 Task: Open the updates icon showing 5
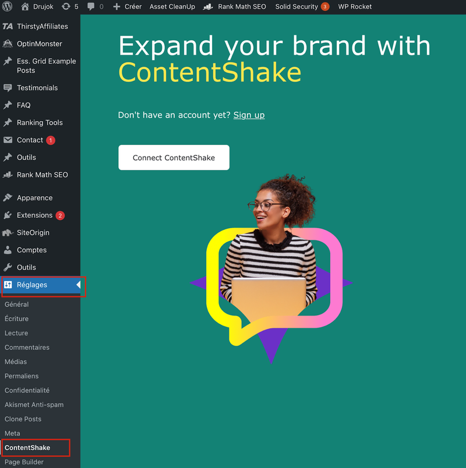tap(66, 6)
